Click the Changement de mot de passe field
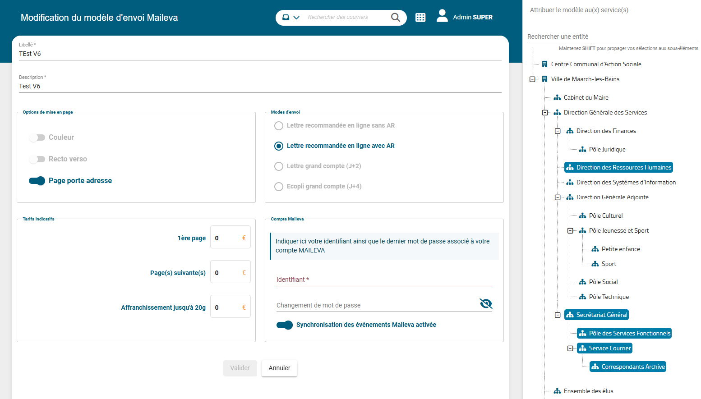The image size is (701, 399). 377,305
